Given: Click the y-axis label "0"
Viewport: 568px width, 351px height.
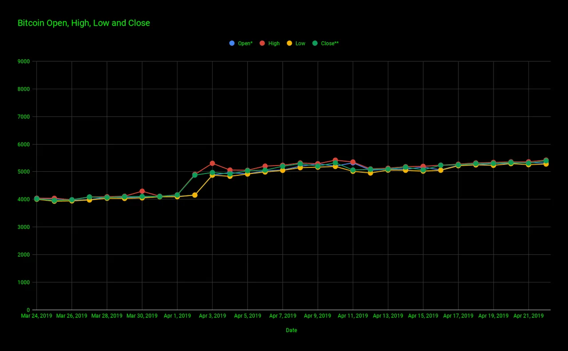Looking at the screenshot, I should click(28, 310).
